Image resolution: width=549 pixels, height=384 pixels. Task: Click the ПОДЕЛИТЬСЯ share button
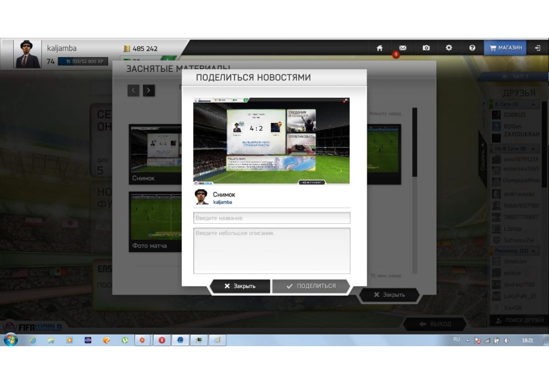click(311, 286)
